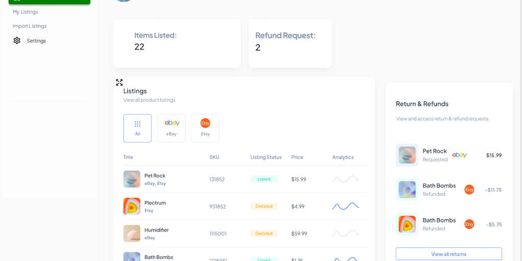
Task: Click the grid dots icon on All tab
Action: click(138, 124)
